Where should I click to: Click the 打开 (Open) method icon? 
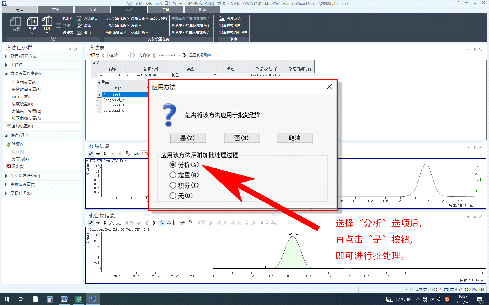pos(47,22)
